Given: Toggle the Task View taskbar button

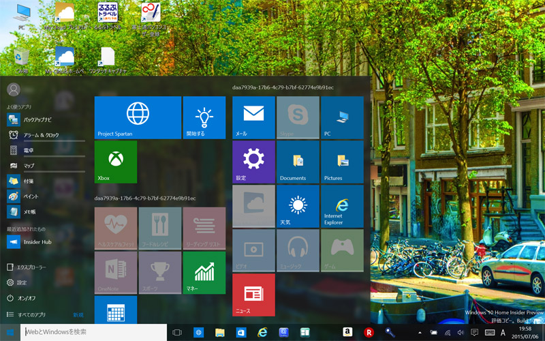Looking at the screenshot, I should (177, 332).
